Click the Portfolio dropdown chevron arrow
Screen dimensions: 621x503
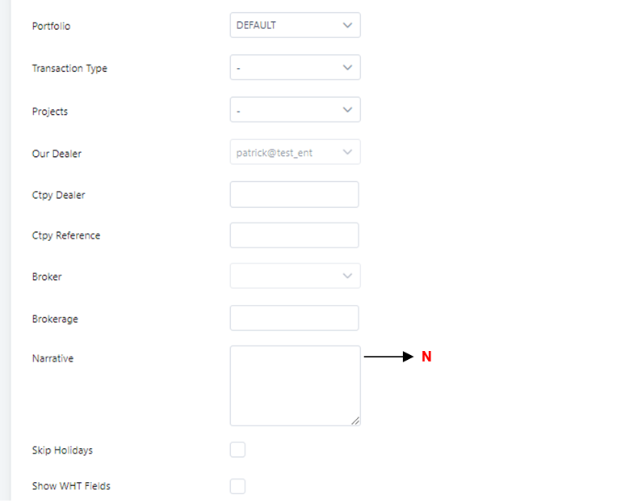[347, 25]
